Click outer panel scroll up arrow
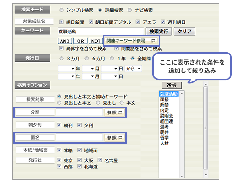This screenshot has width=234, height=183. pos(206,84)
